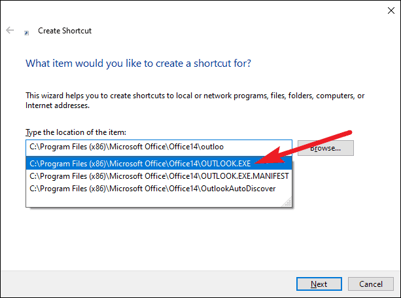This screenshot has height=298, width=401.
Task: Place cursor after 'outloo' in location field
Action: 224,147
